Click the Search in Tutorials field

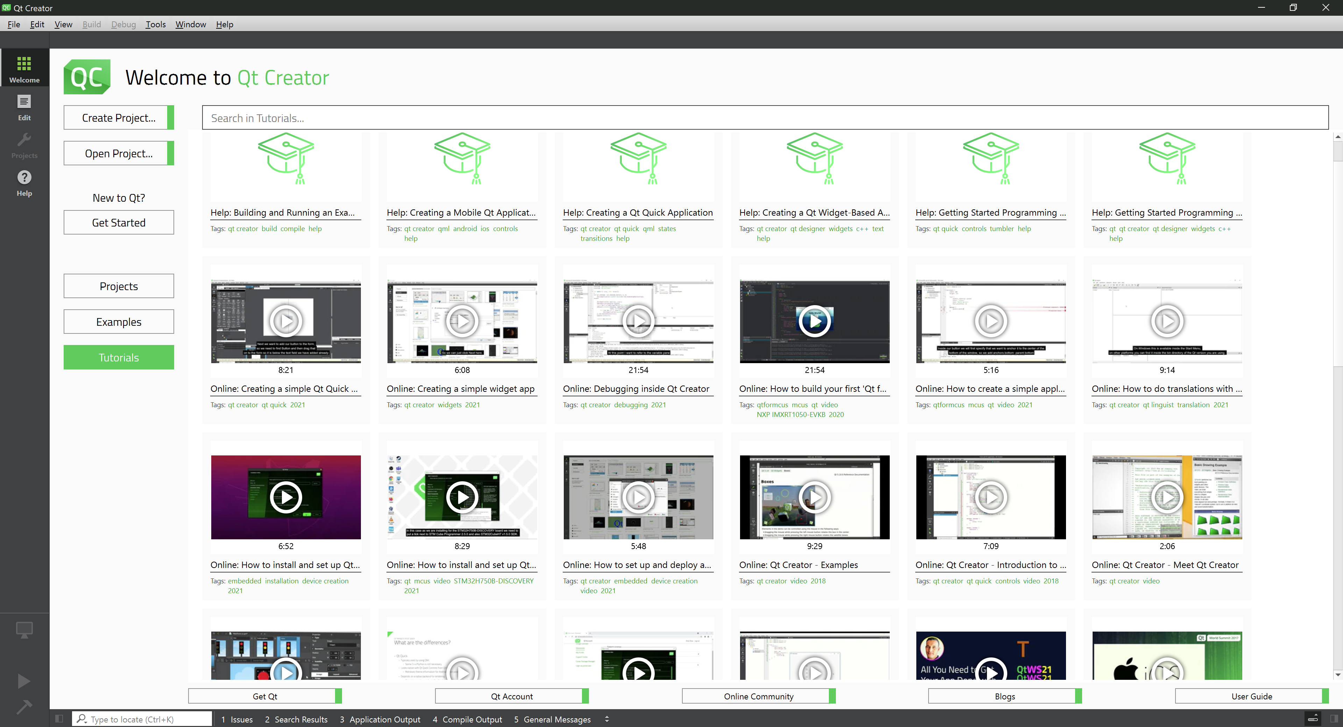765,118
